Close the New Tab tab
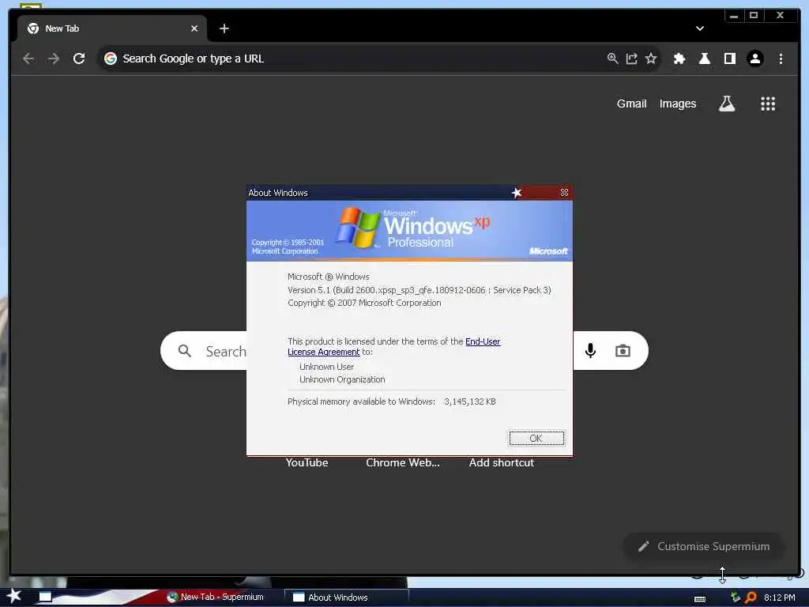 194,28
